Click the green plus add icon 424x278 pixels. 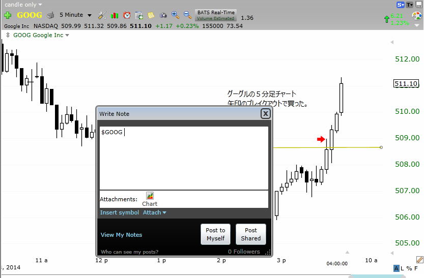click(x=8, y=15)
